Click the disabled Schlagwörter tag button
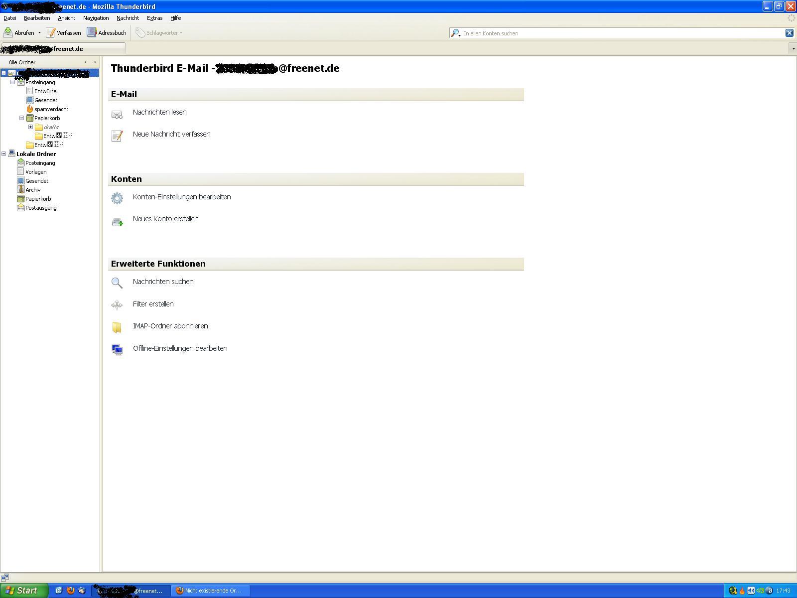The height and width of the screenshot is (598, 797). click(159, 32)
